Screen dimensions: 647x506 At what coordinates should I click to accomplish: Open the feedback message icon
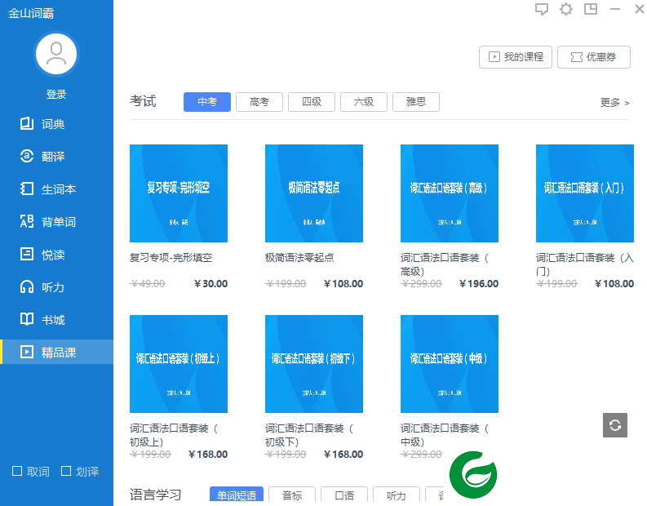[542, 9]
